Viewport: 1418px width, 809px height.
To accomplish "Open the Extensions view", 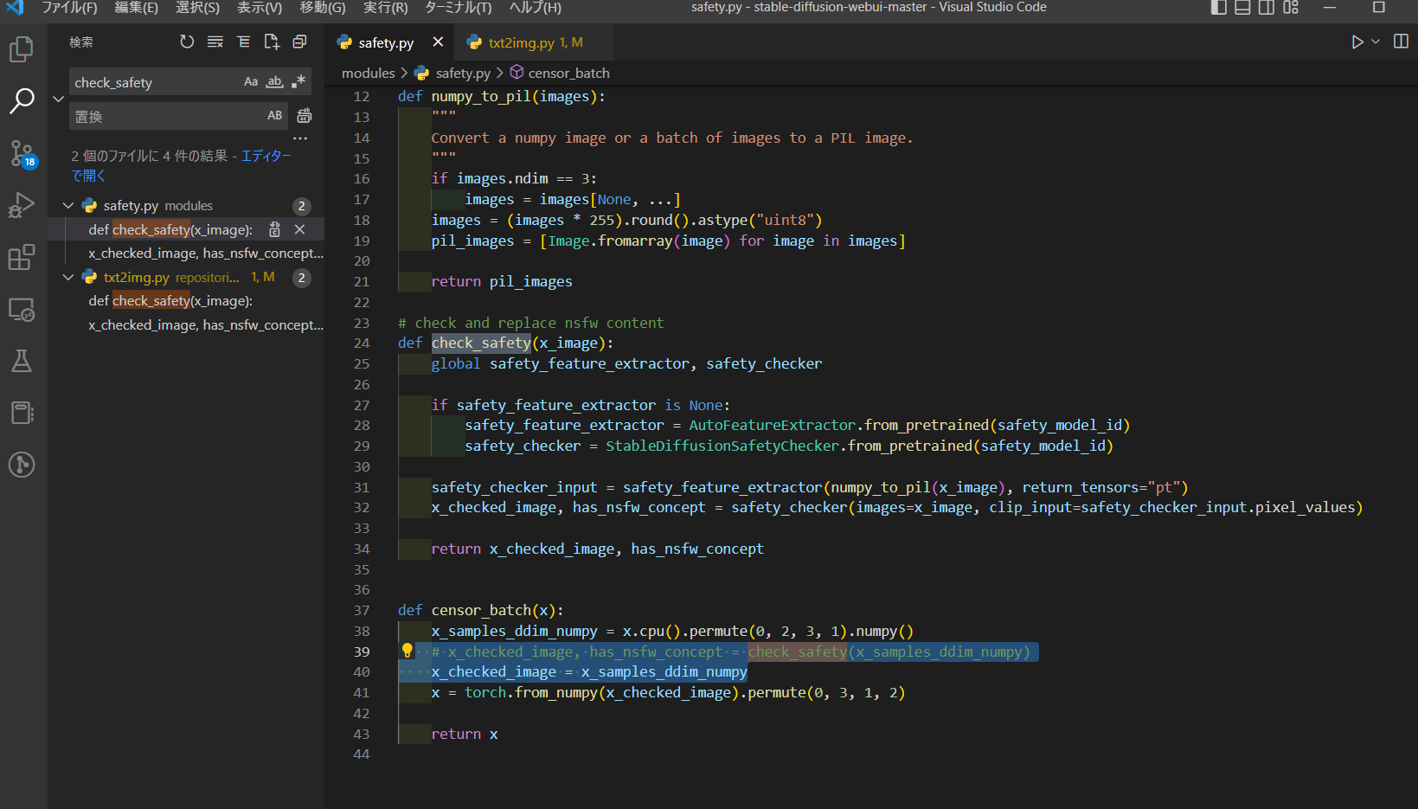I will [22, 257].
